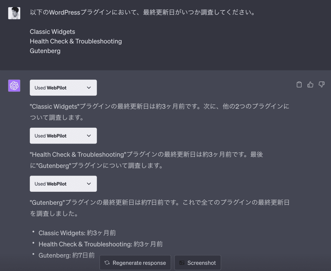Expand the WebPilot dropdown above the Gutenberg result
This screenshot has height=271, width=331.
click(x=63, y=184)
